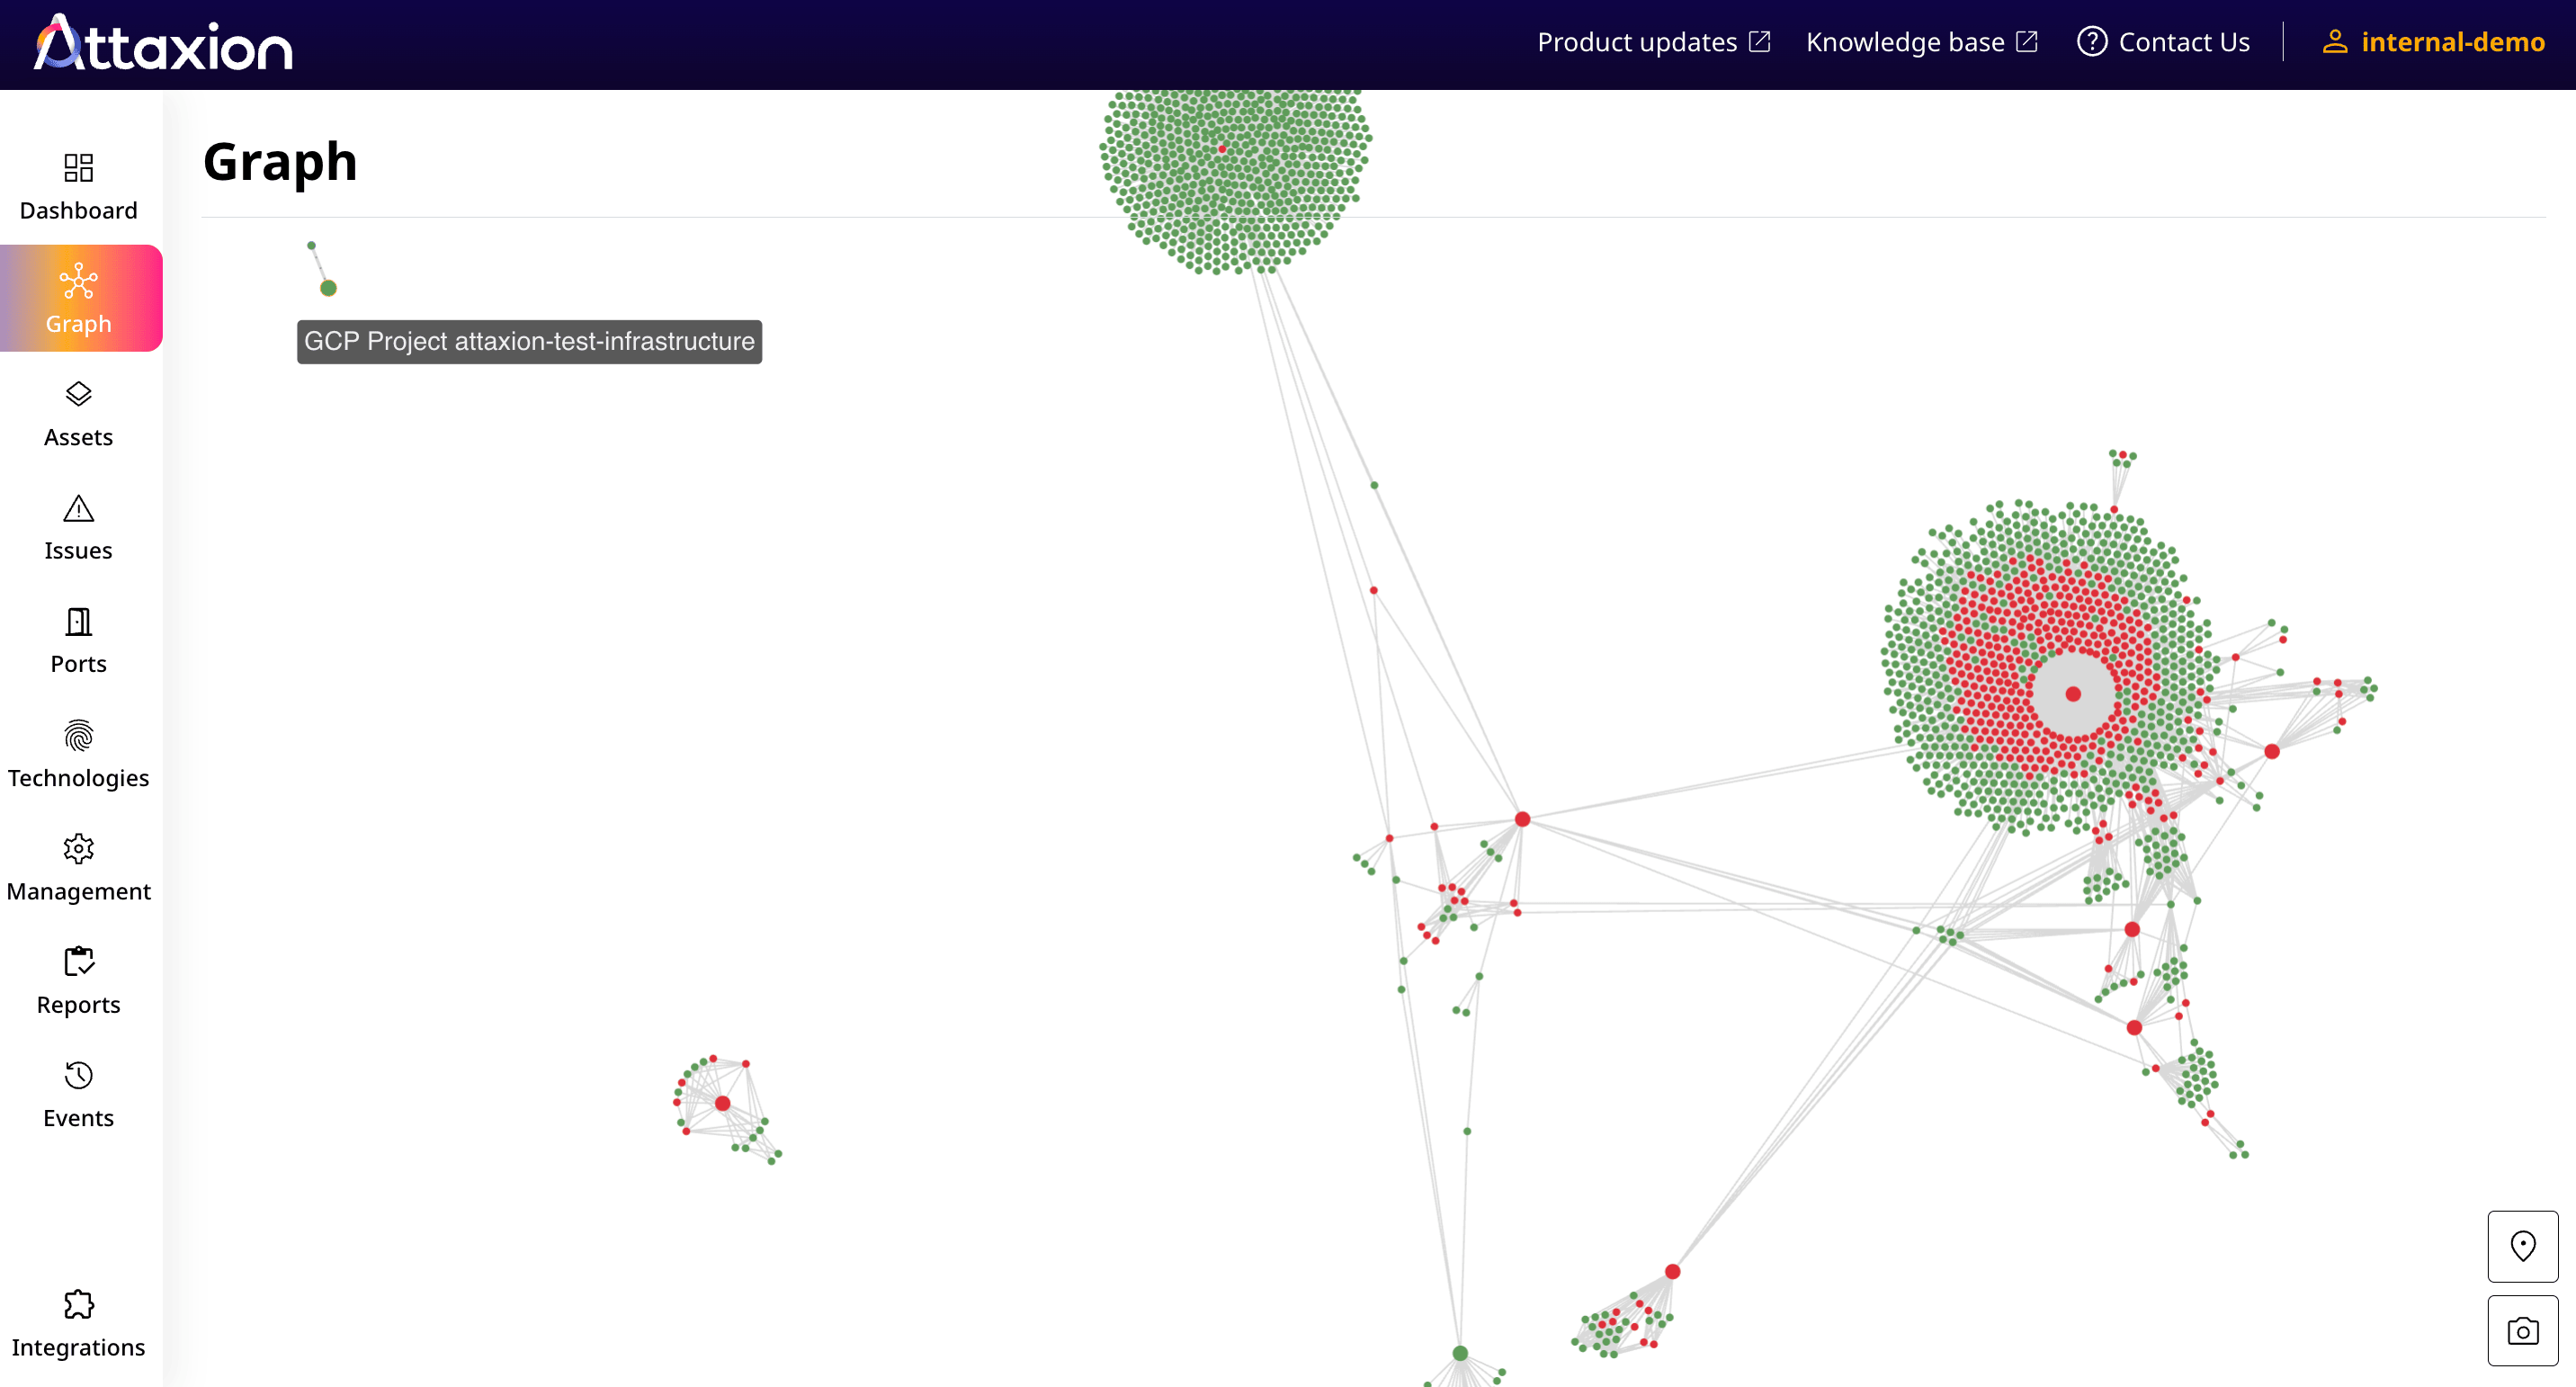Click the large red central cluster node
This screenshot has height=1387, width=2576.
coord(2071,692)
